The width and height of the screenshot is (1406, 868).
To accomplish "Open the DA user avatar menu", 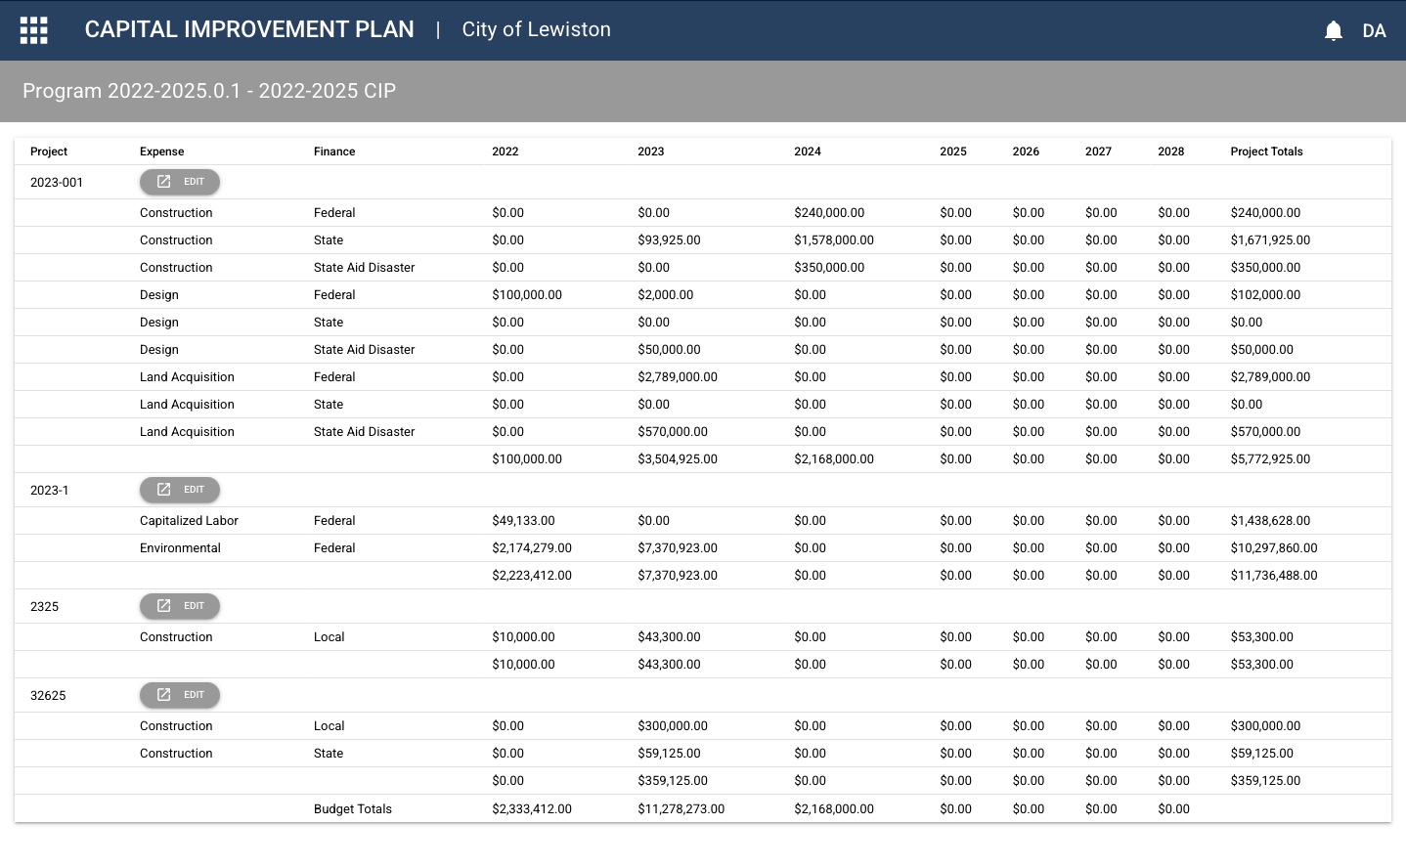I will point(1374,30).
